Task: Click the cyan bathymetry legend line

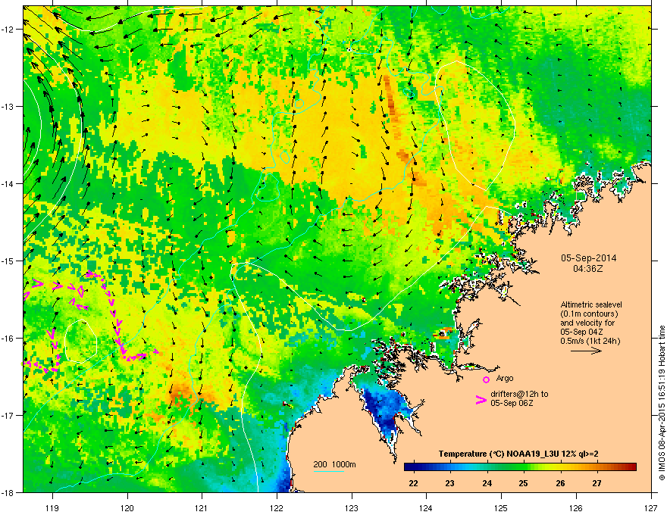Action: [x=328, y=471]
